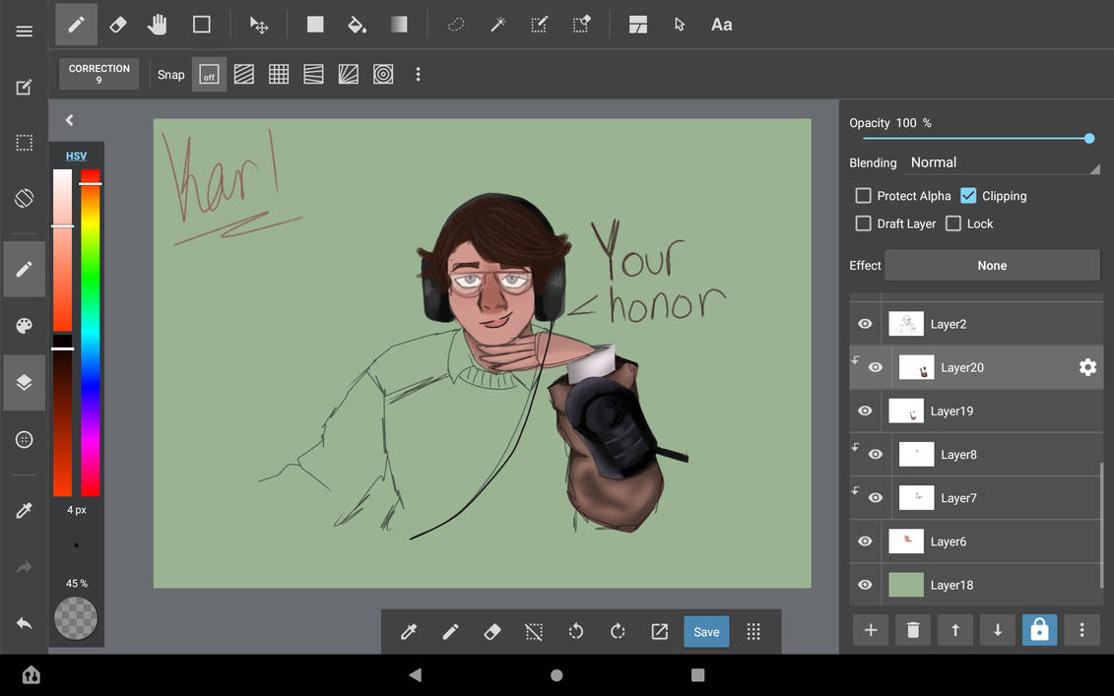Select the rectangle shape outline tool
This screenshot has height=696, width=1114.
(x=202, y=25)
